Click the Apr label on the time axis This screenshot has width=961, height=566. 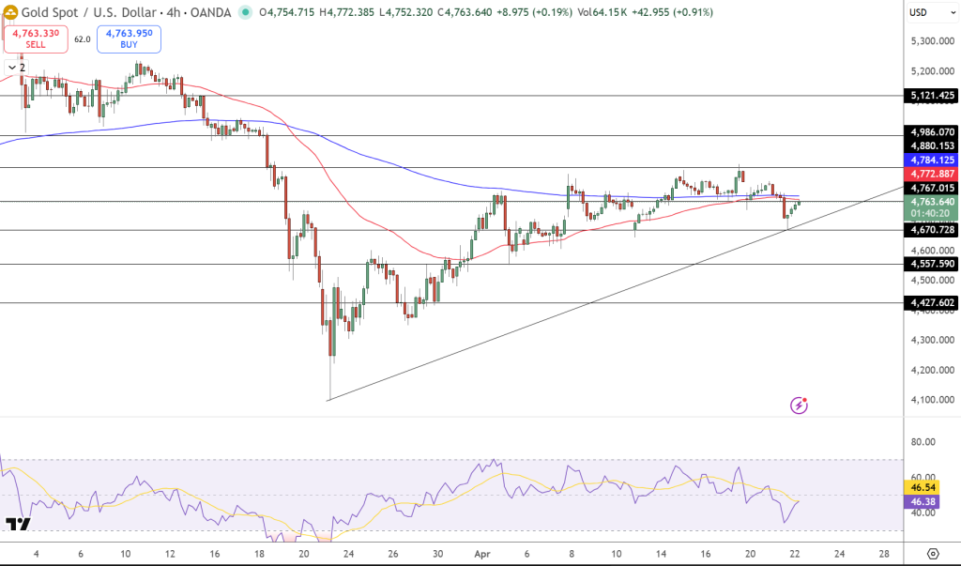point(481,554)
